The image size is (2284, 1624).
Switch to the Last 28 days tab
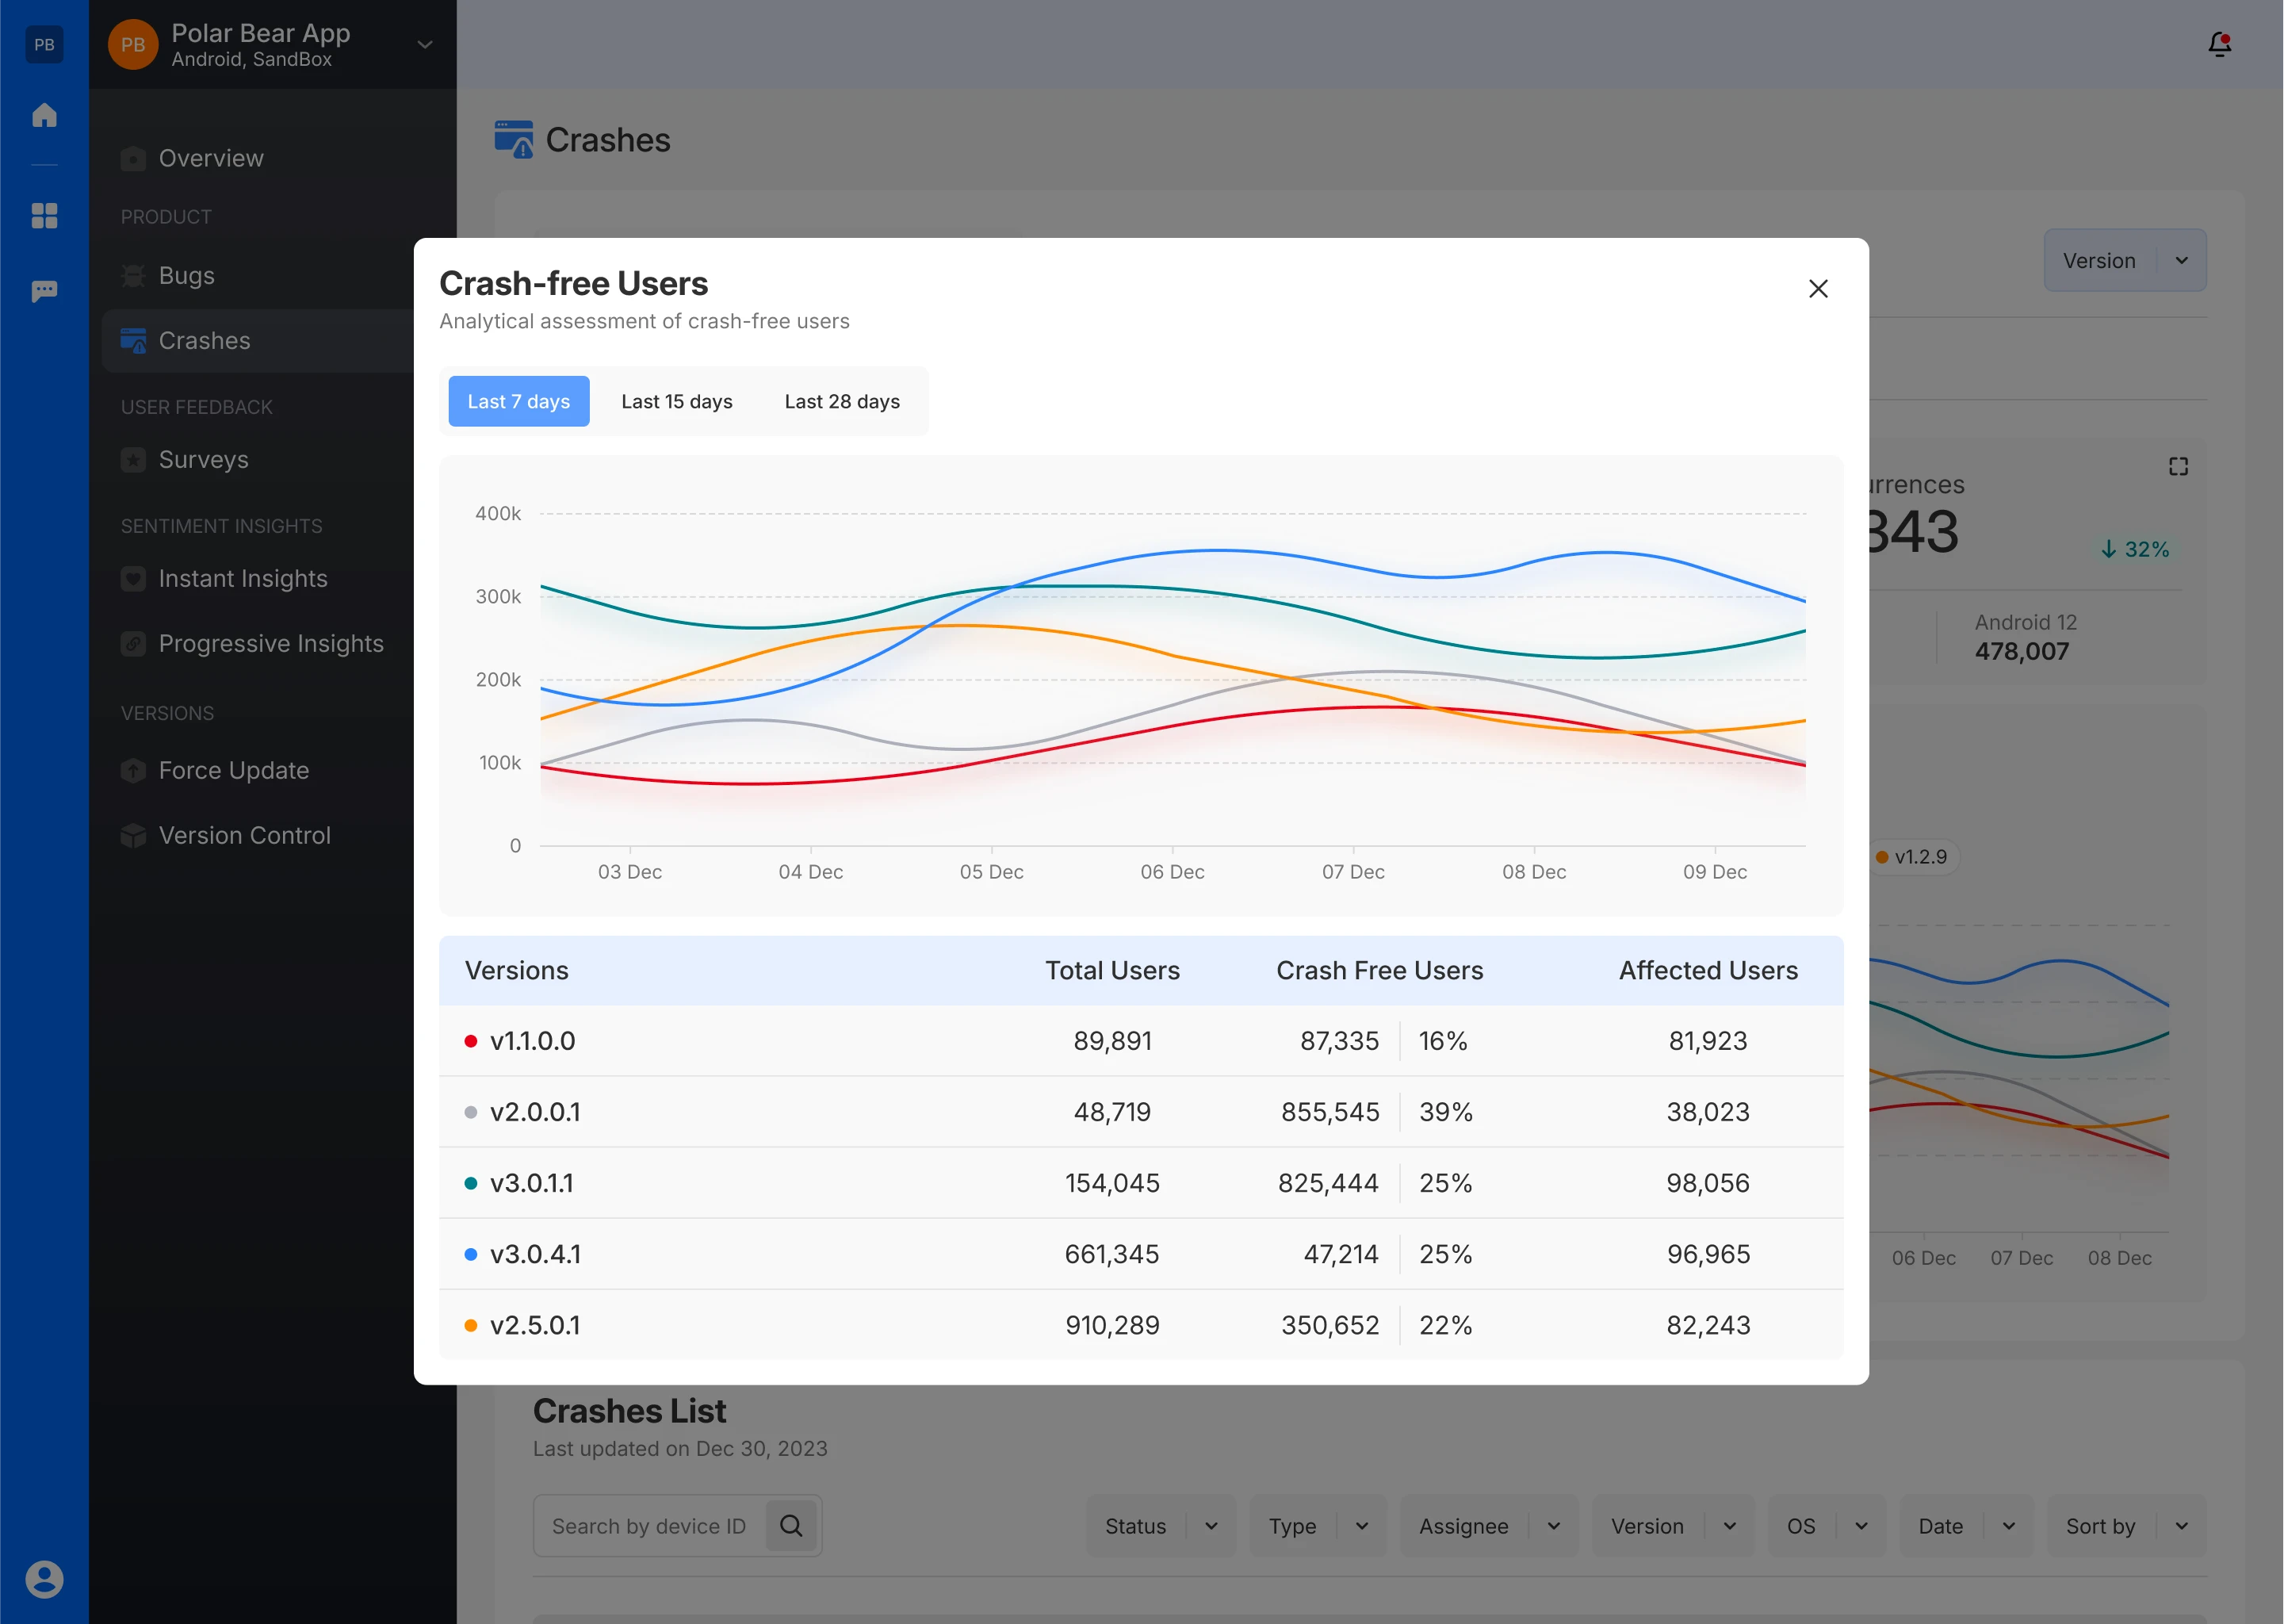coord(842,401)
